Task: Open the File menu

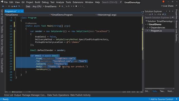Action: click(6, 2)
